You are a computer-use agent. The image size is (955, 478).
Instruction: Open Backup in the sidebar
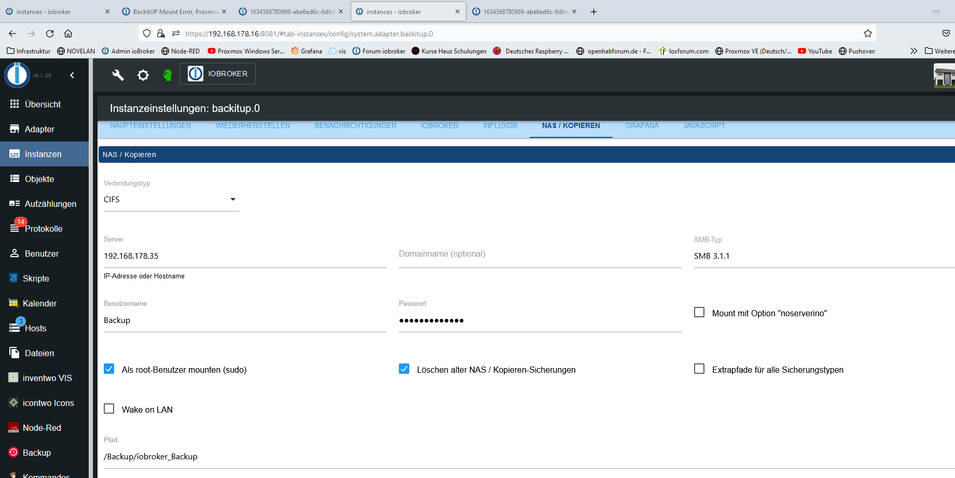45,453
